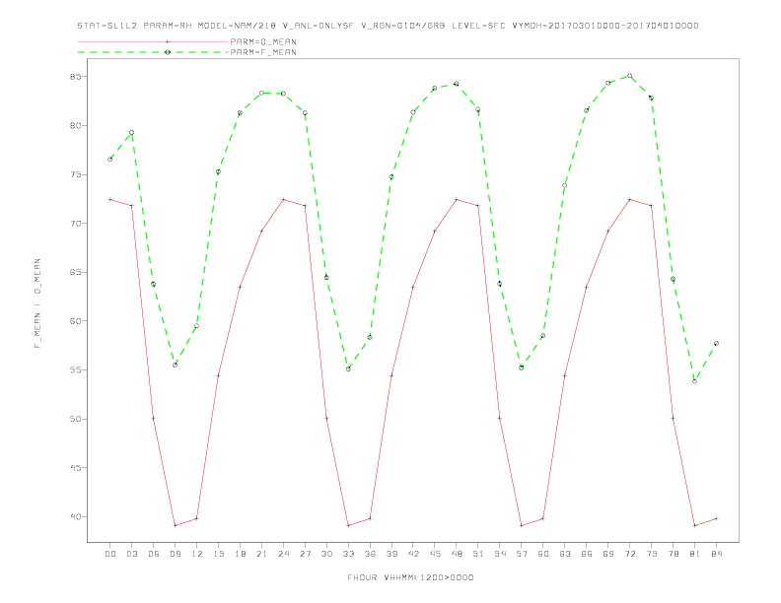Click the 45 tick label on the y-axis

click(76, 468)
